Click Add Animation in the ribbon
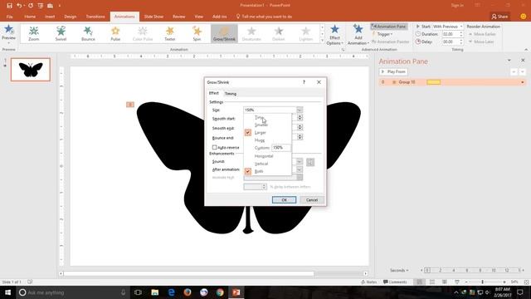The image size is (531, 299). (x=358, y=35)
